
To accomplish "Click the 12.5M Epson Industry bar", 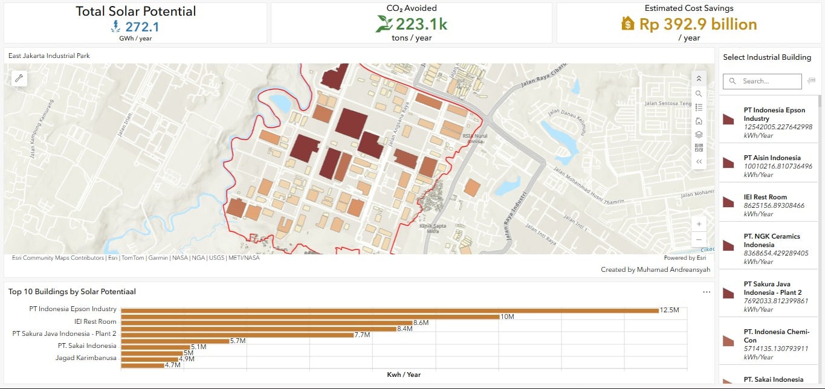I will (390, 310).
